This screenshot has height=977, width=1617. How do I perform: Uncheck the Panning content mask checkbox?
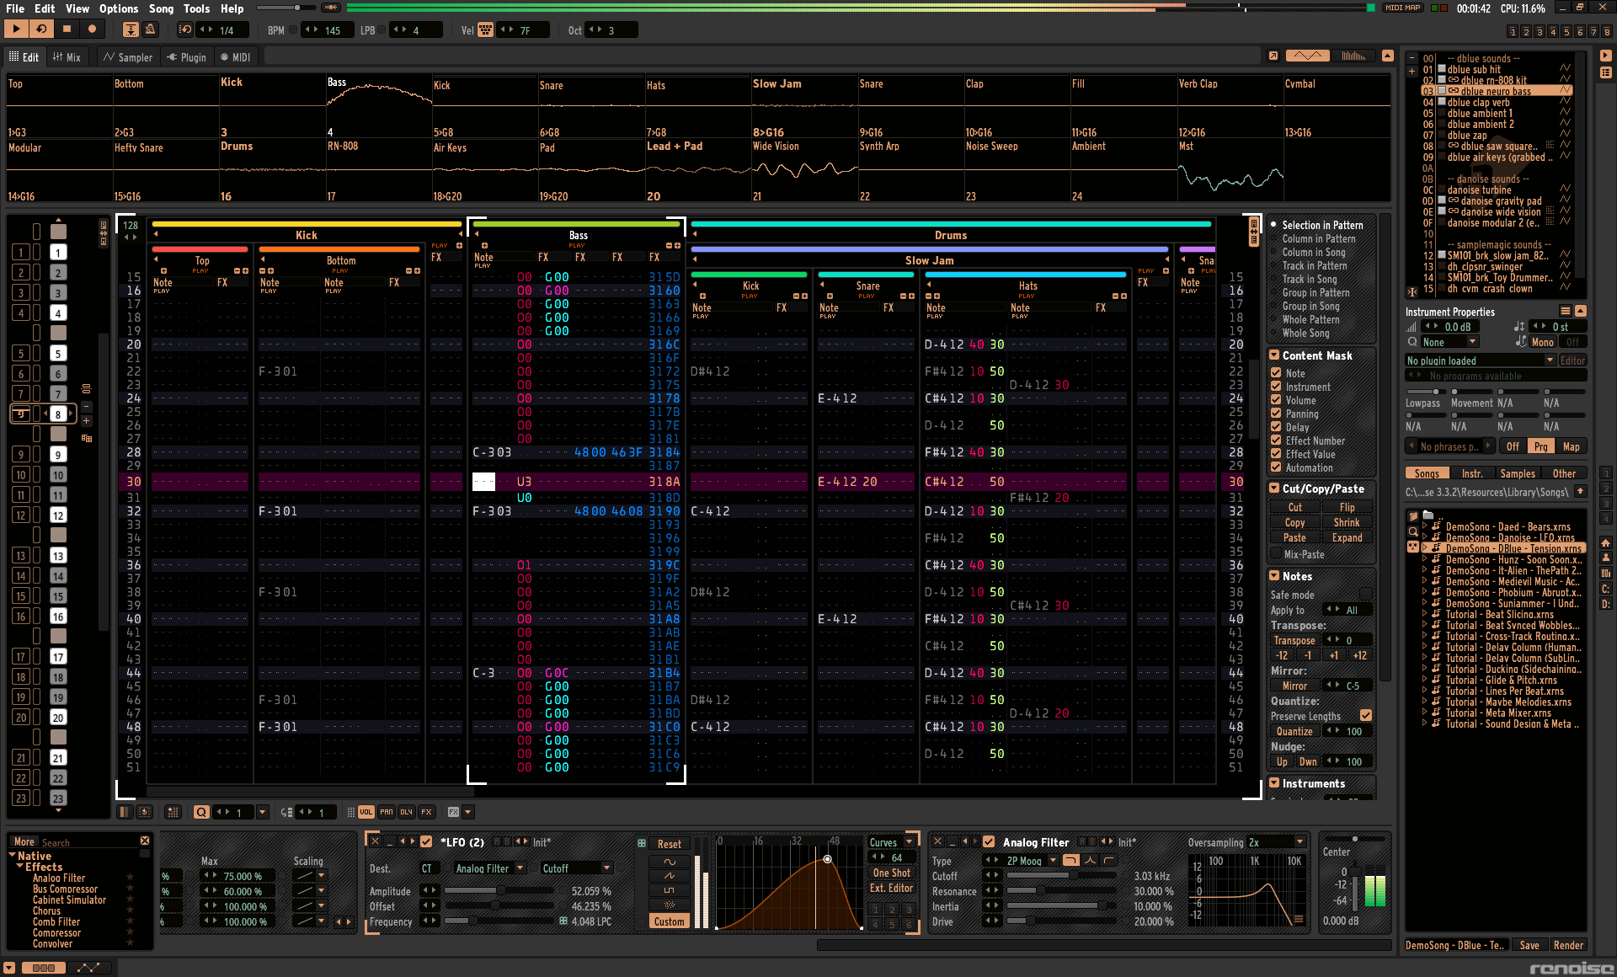tap(1276, 414)
